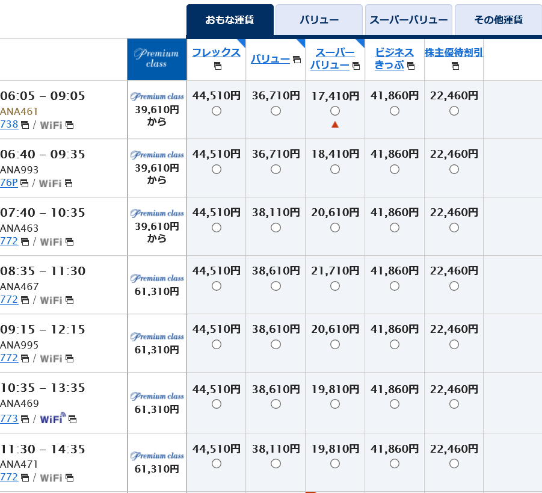
Task: Select 19,810円 fare radio for ANA469
Action: (x=335, y=404)
